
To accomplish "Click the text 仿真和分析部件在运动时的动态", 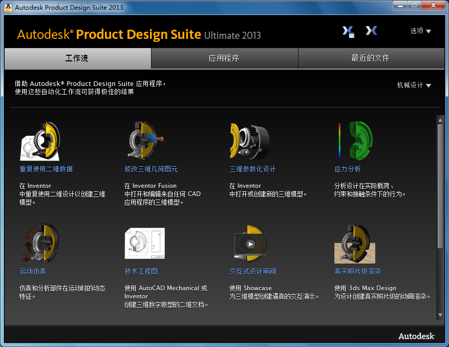I will point(62,288).
